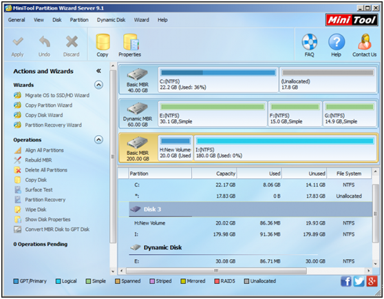Screen dimensions: 384x299
Task: Open the Properties toolbar icon
Action: coord(131,42)
